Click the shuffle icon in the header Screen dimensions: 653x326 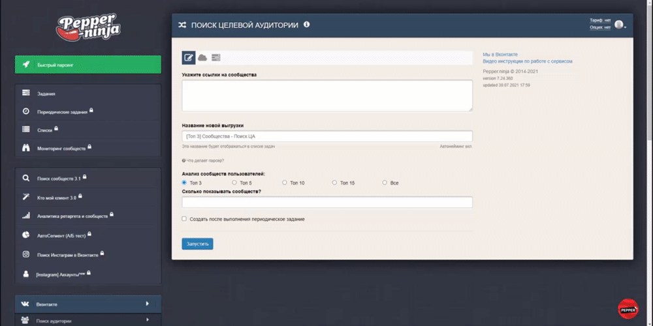182,25
